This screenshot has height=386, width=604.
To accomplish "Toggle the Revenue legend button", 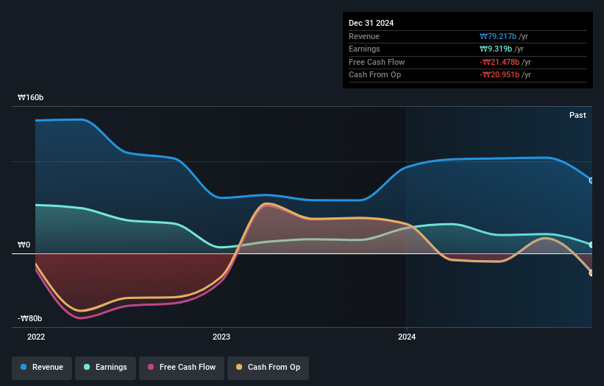I will 42,368.
